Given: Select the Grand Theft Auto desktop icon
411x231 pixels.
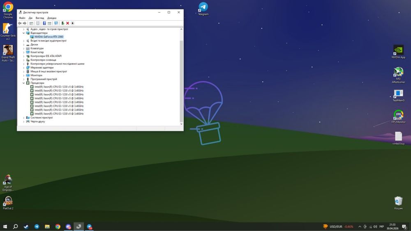Looking at the screenshot, I should click(8, 53).
